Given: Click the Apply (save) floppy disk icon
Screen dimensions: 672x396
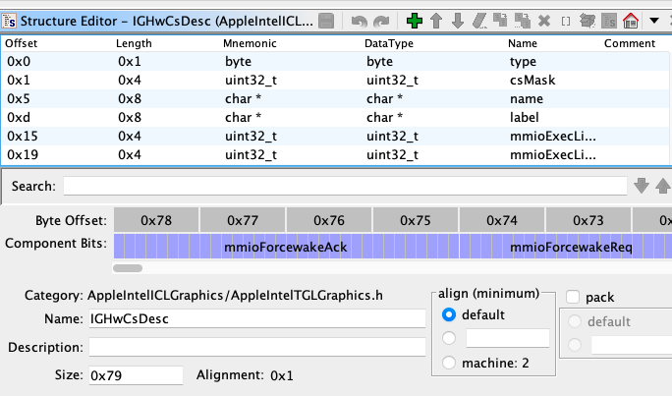Looking at the screenshot, I should (326, 21).
